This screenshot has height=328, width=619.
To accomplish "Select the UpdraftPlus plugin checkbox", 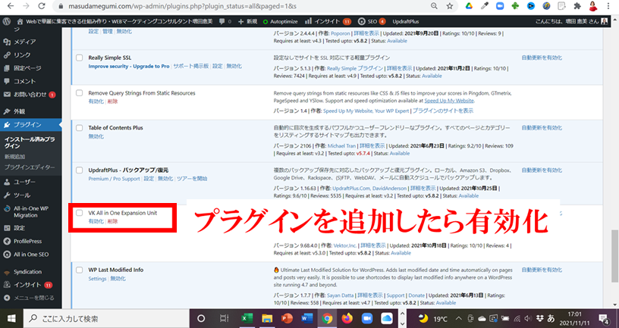I will point(80,170).
